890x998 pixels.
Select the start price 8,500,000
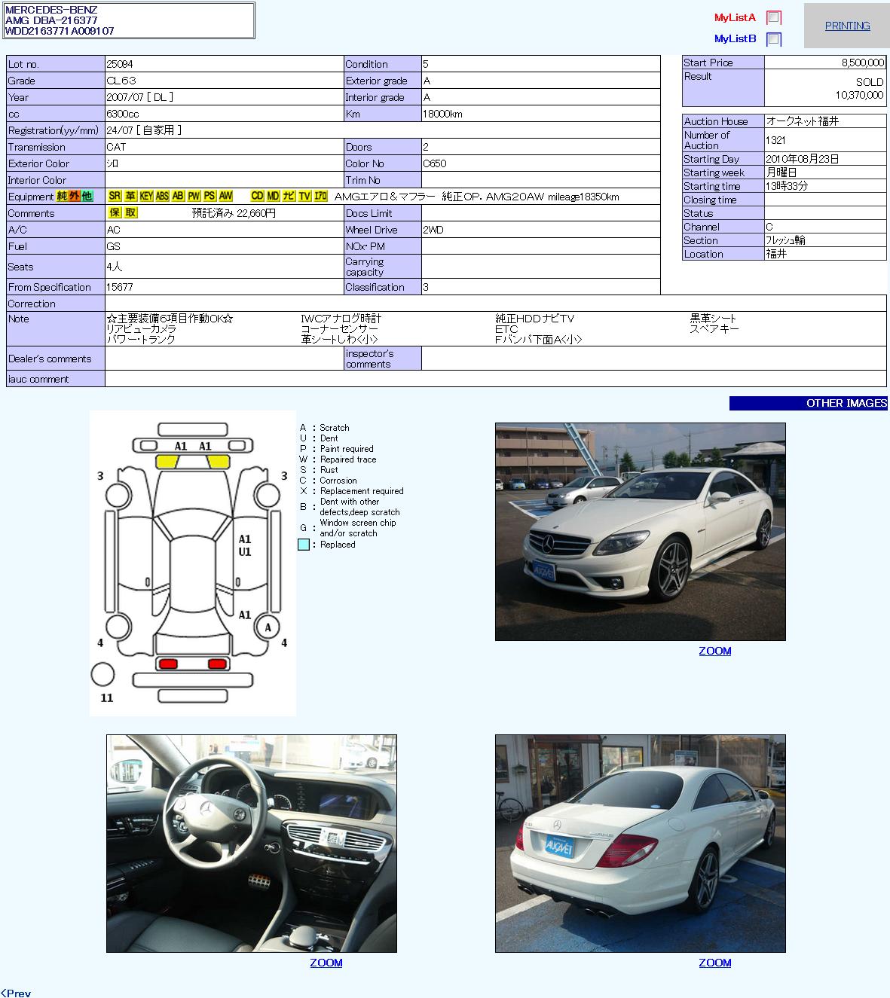[863, 63]
